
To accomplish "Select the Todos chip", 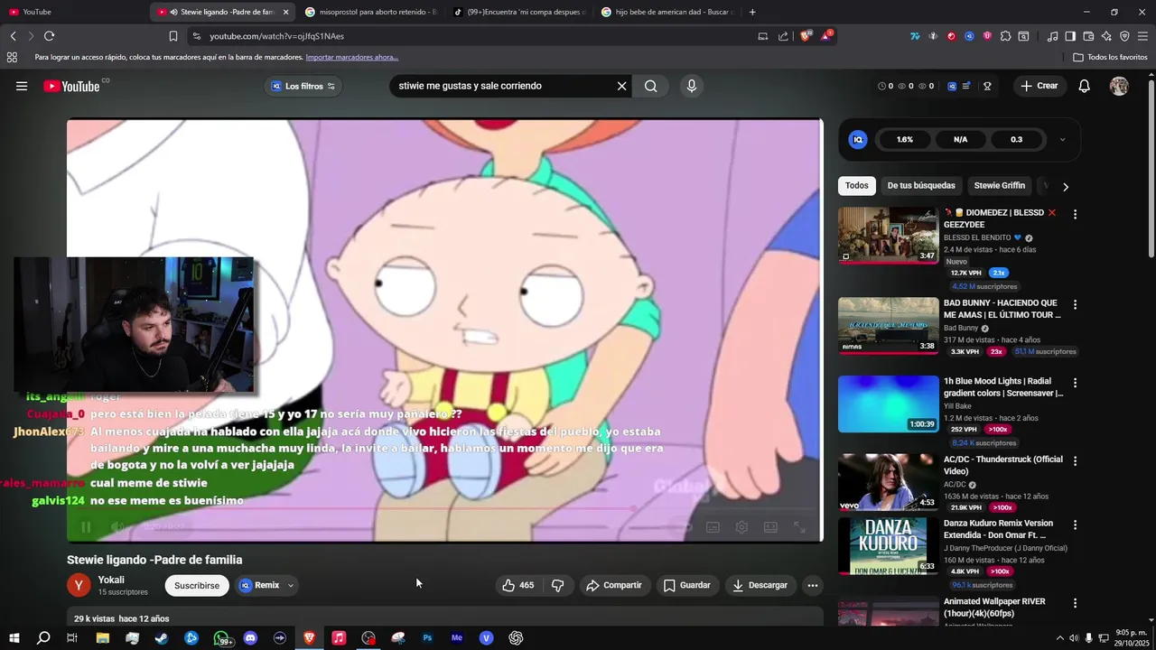I will tap(857, 185).
